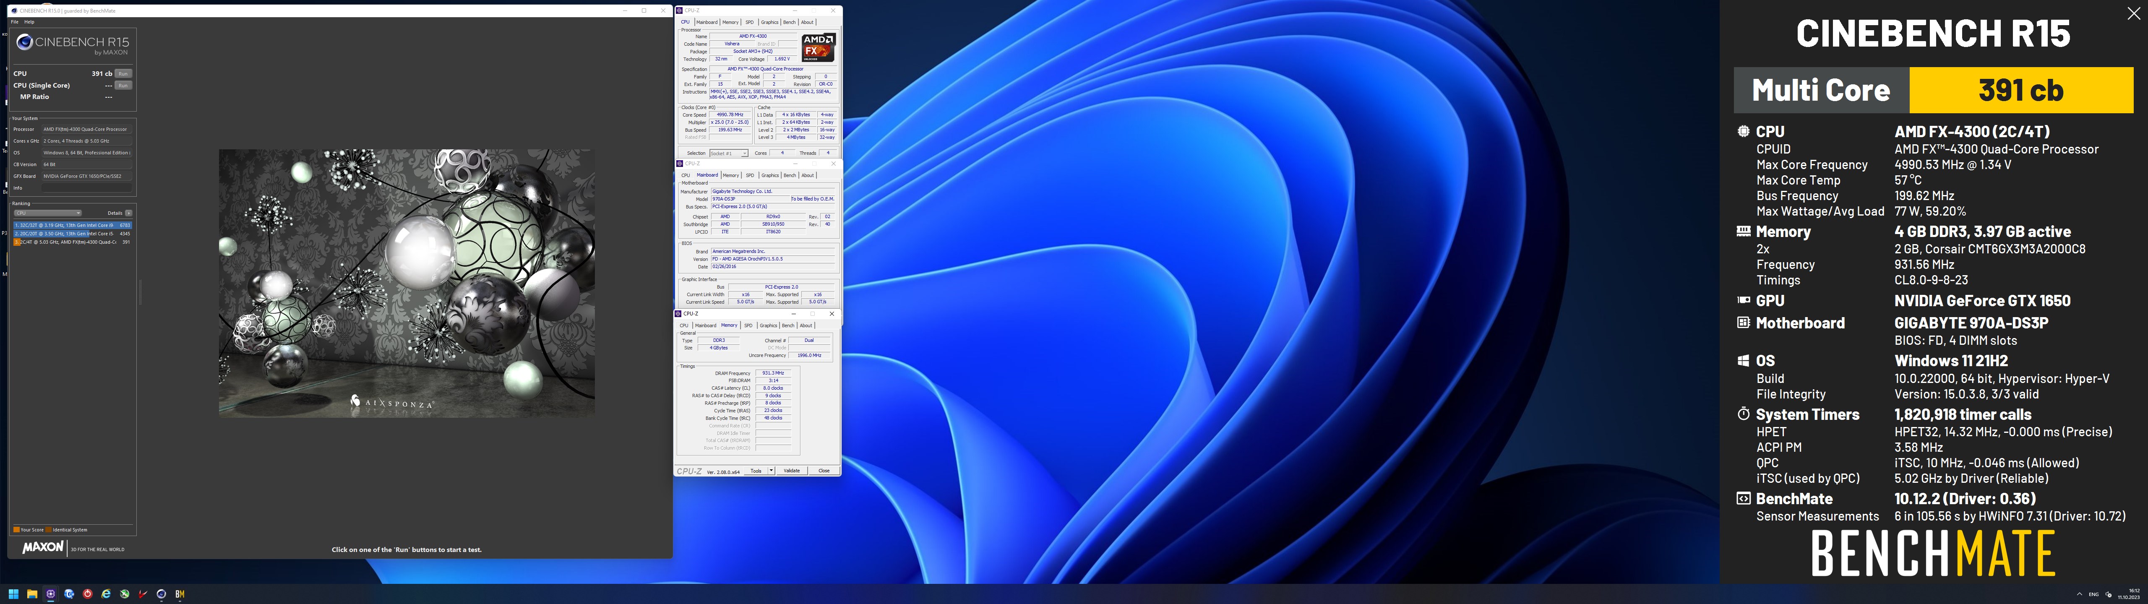Switch to Graphics tab in top CPU-Z window
2148x604 pixels.
point(770,23)
